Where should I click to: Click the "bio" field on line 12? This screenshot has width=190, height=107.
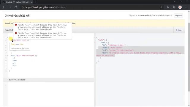(x=14, y=66)
